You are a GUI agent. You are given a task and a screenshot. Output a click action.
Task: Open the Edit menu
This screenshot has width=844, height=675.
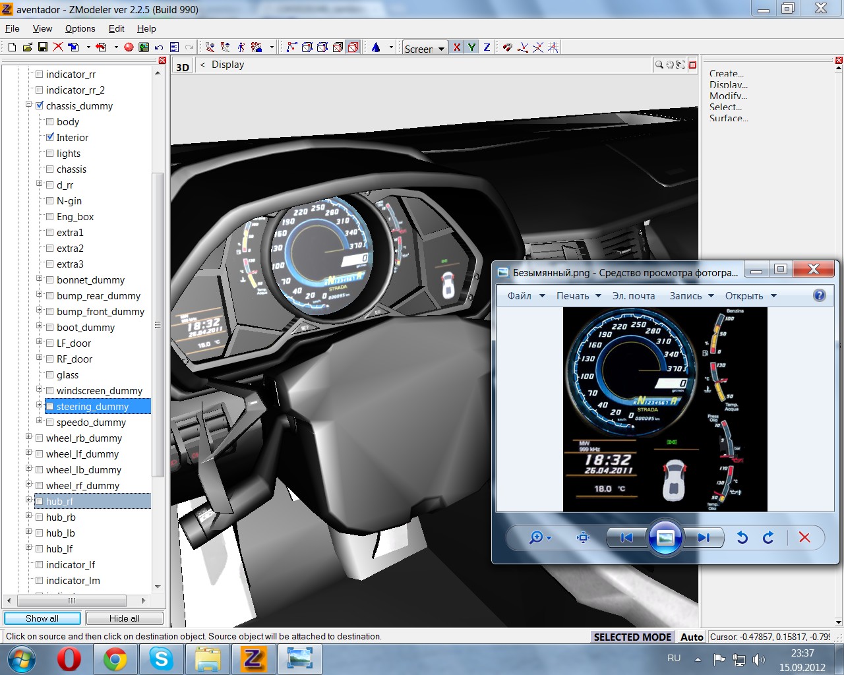[117, 28]
